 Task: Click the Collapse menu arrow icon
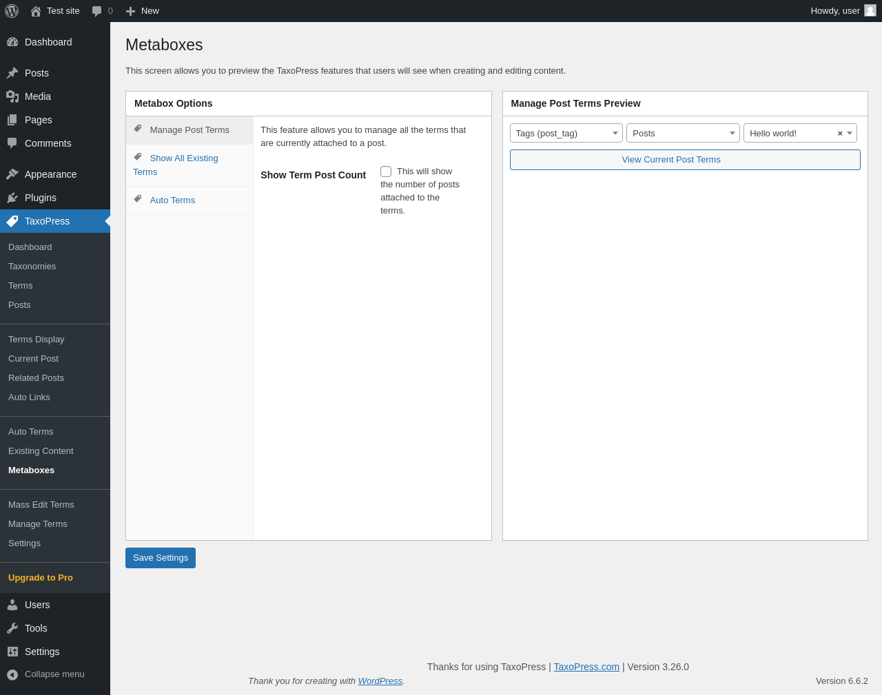click(12, 674)
